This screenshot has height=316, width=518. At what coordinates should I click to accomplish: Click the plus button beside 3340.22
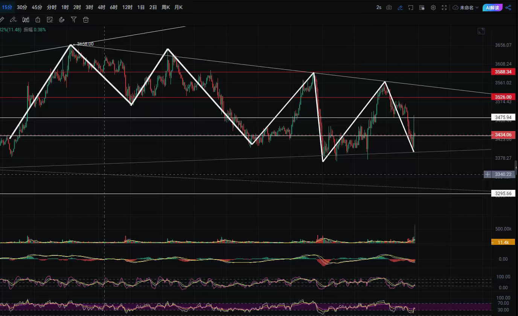488,174
